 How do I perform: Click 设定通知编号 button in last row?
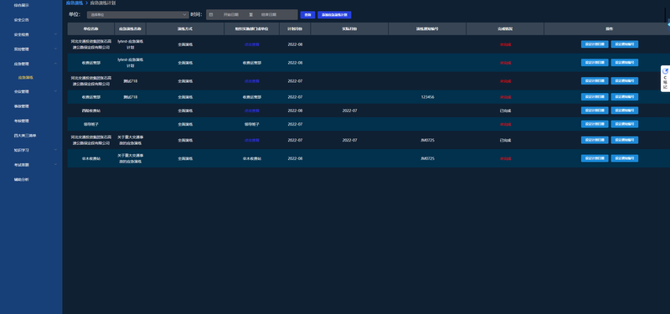[x=624, y=158]
